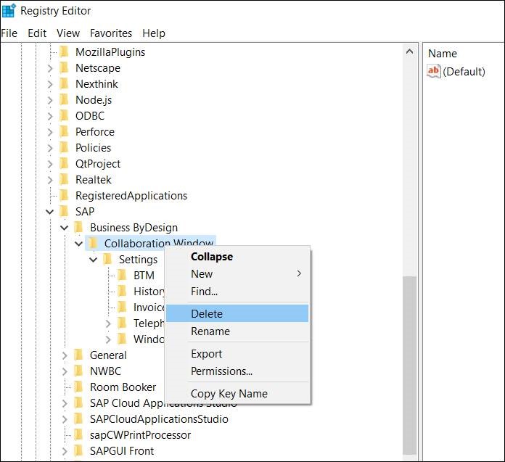Click the General folder icon
The image size is (505, 462).
(x=79, y=355)
